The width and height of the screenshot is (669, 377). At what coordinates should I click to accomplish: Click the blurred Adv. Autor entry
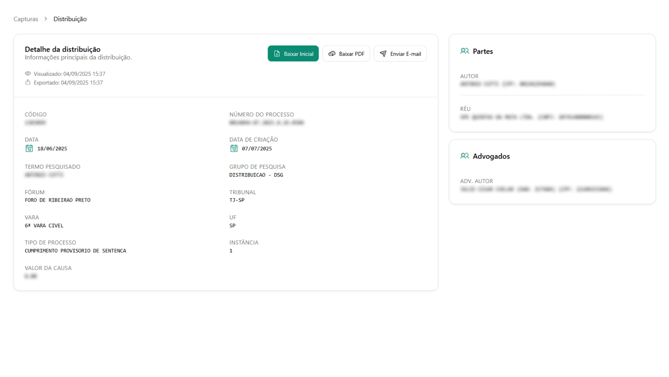point(536,189)
